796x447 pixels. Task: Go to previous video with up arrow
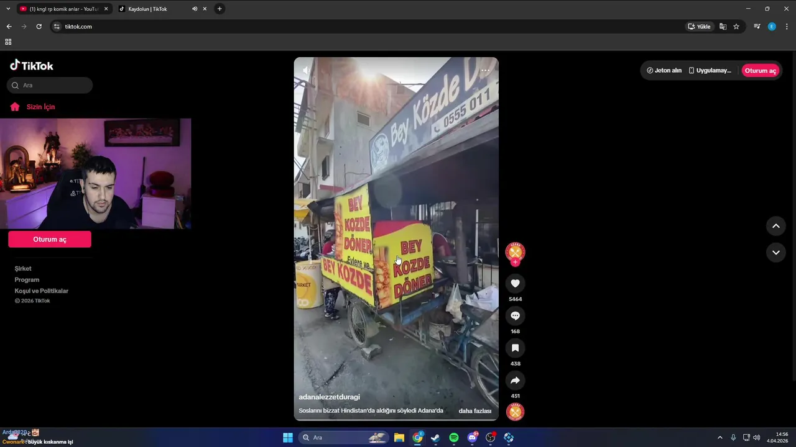pyautogui.click(x=775, y=226)
